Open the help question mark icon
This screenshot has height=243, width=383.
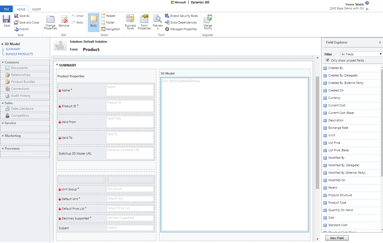[x=367, y=3]
